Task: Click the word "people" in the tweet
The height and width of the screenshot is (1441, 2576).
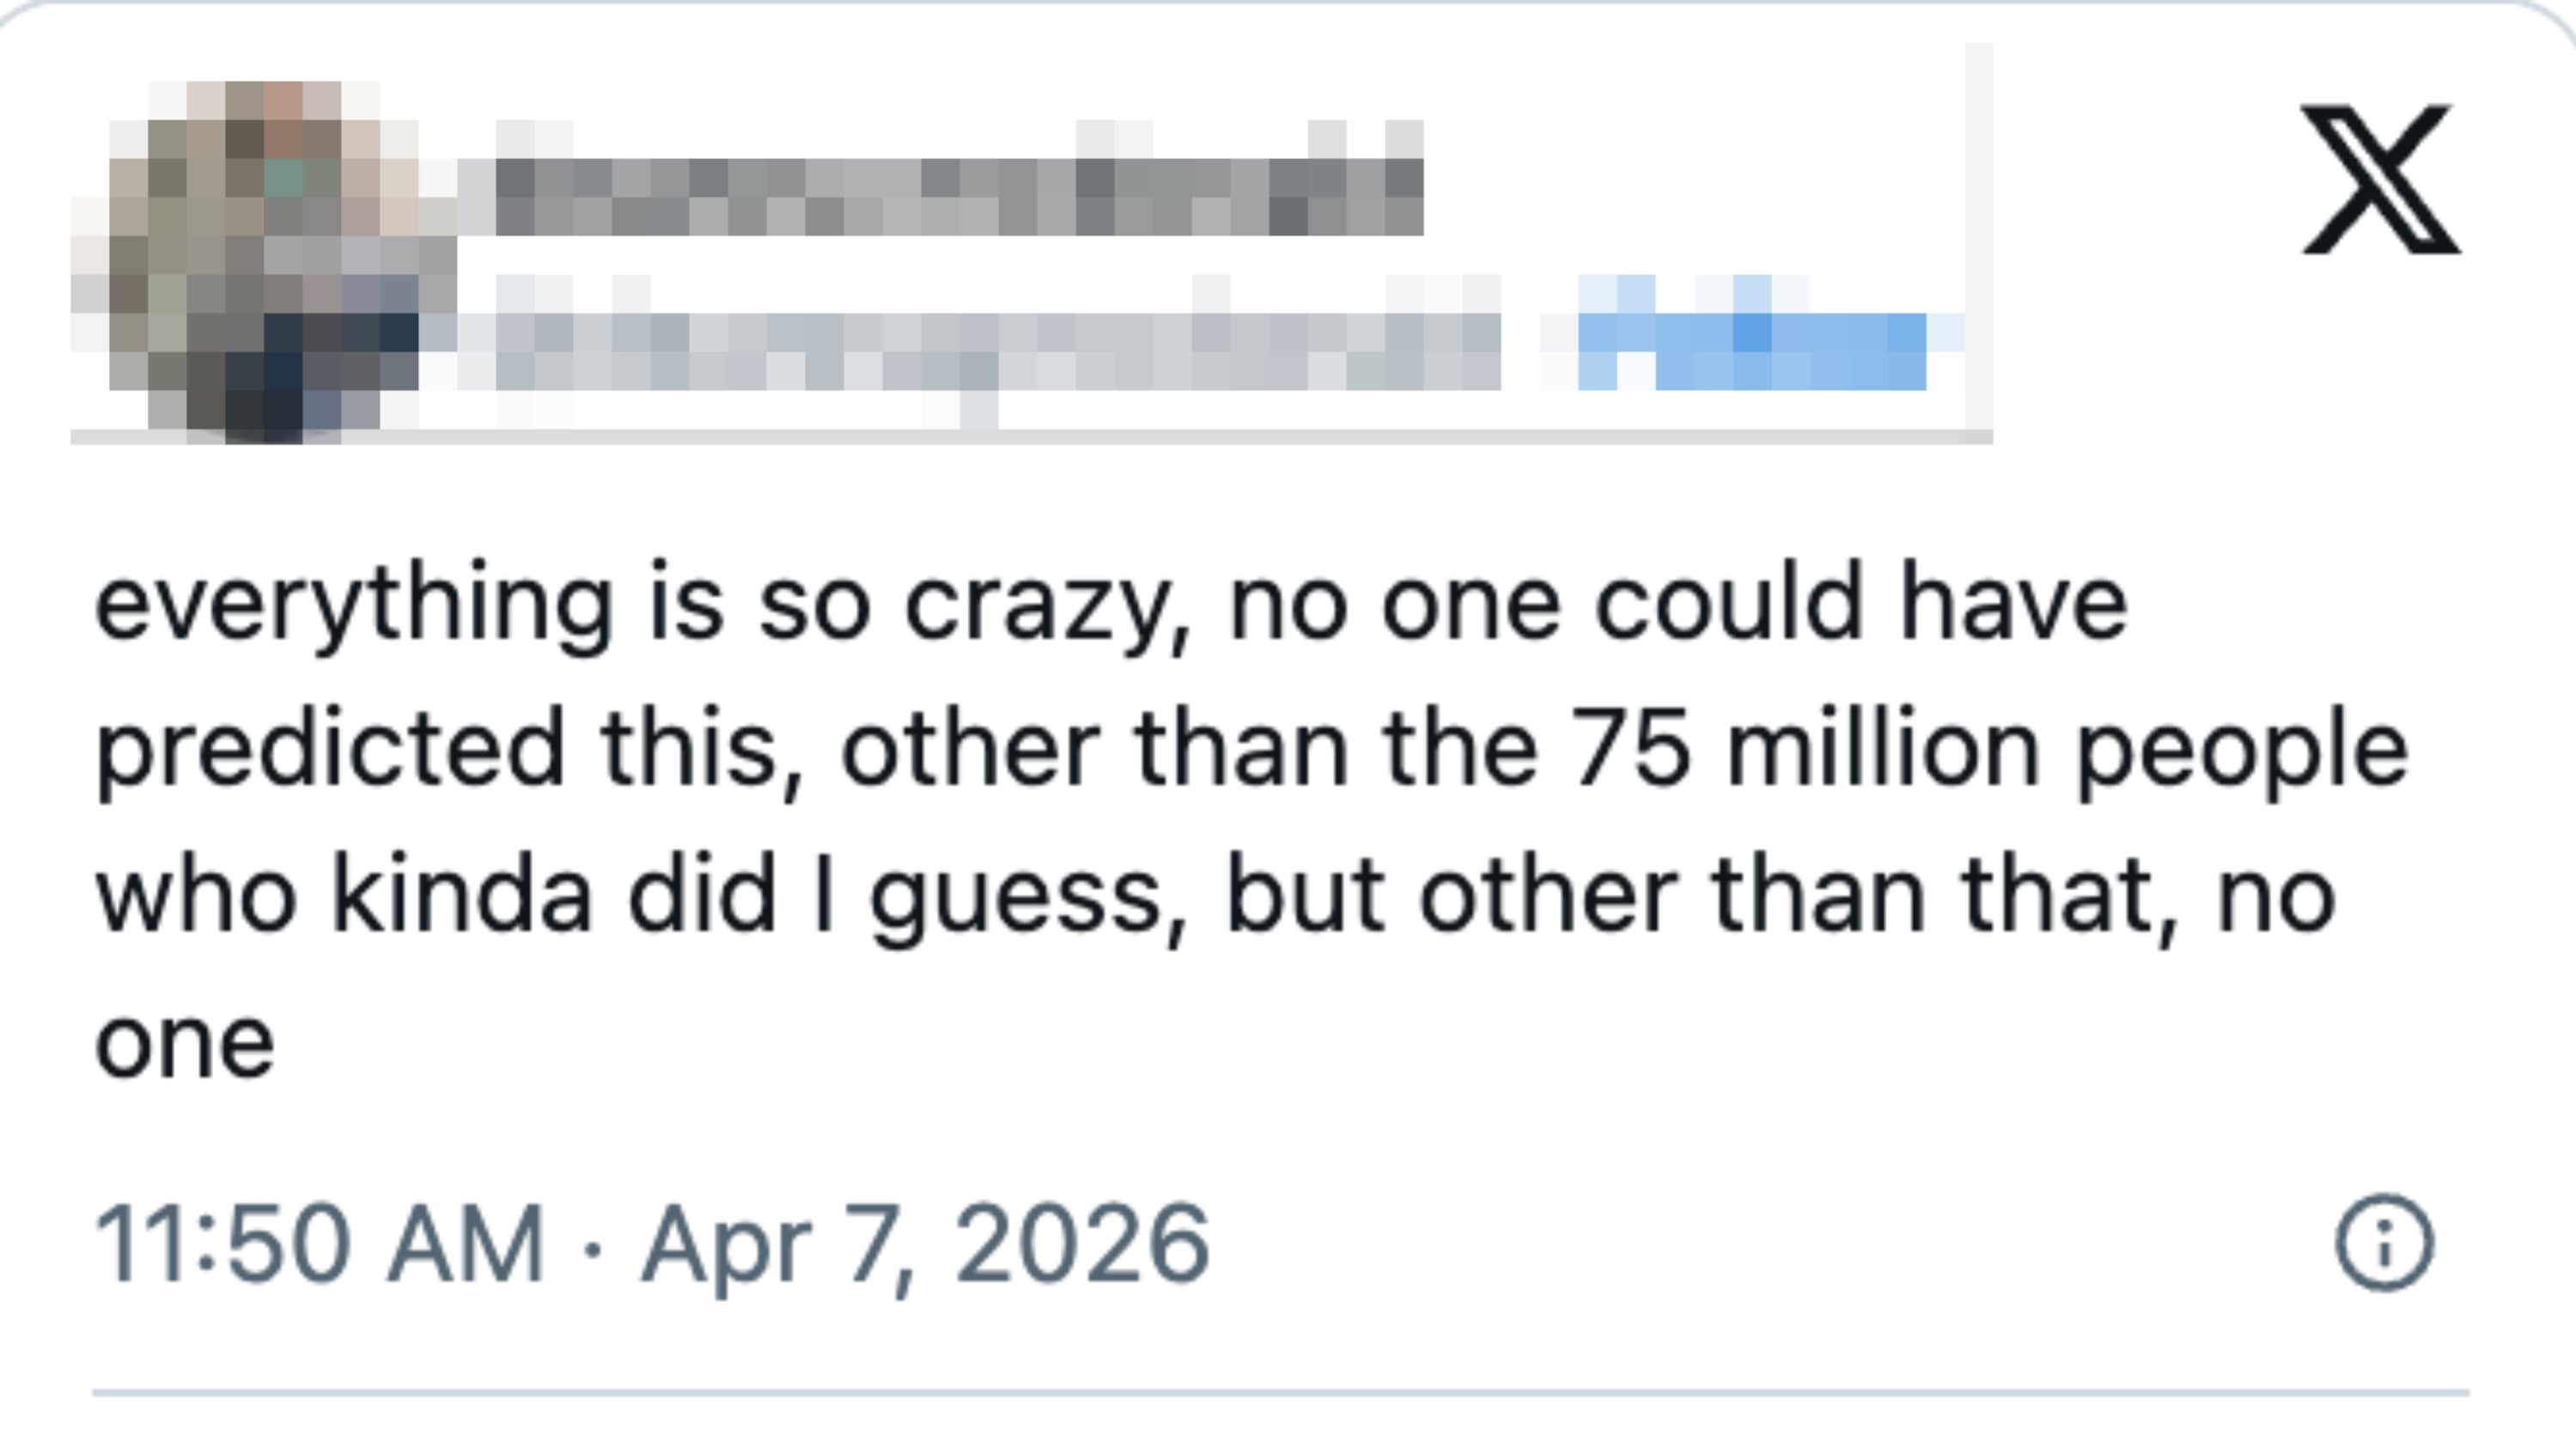Action: [2242, 750]
